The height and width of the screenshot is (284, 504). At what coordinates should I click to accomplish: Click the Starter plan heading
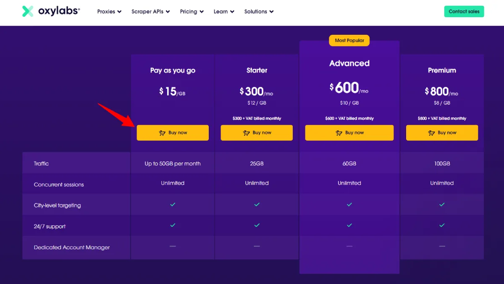(257, 70)
